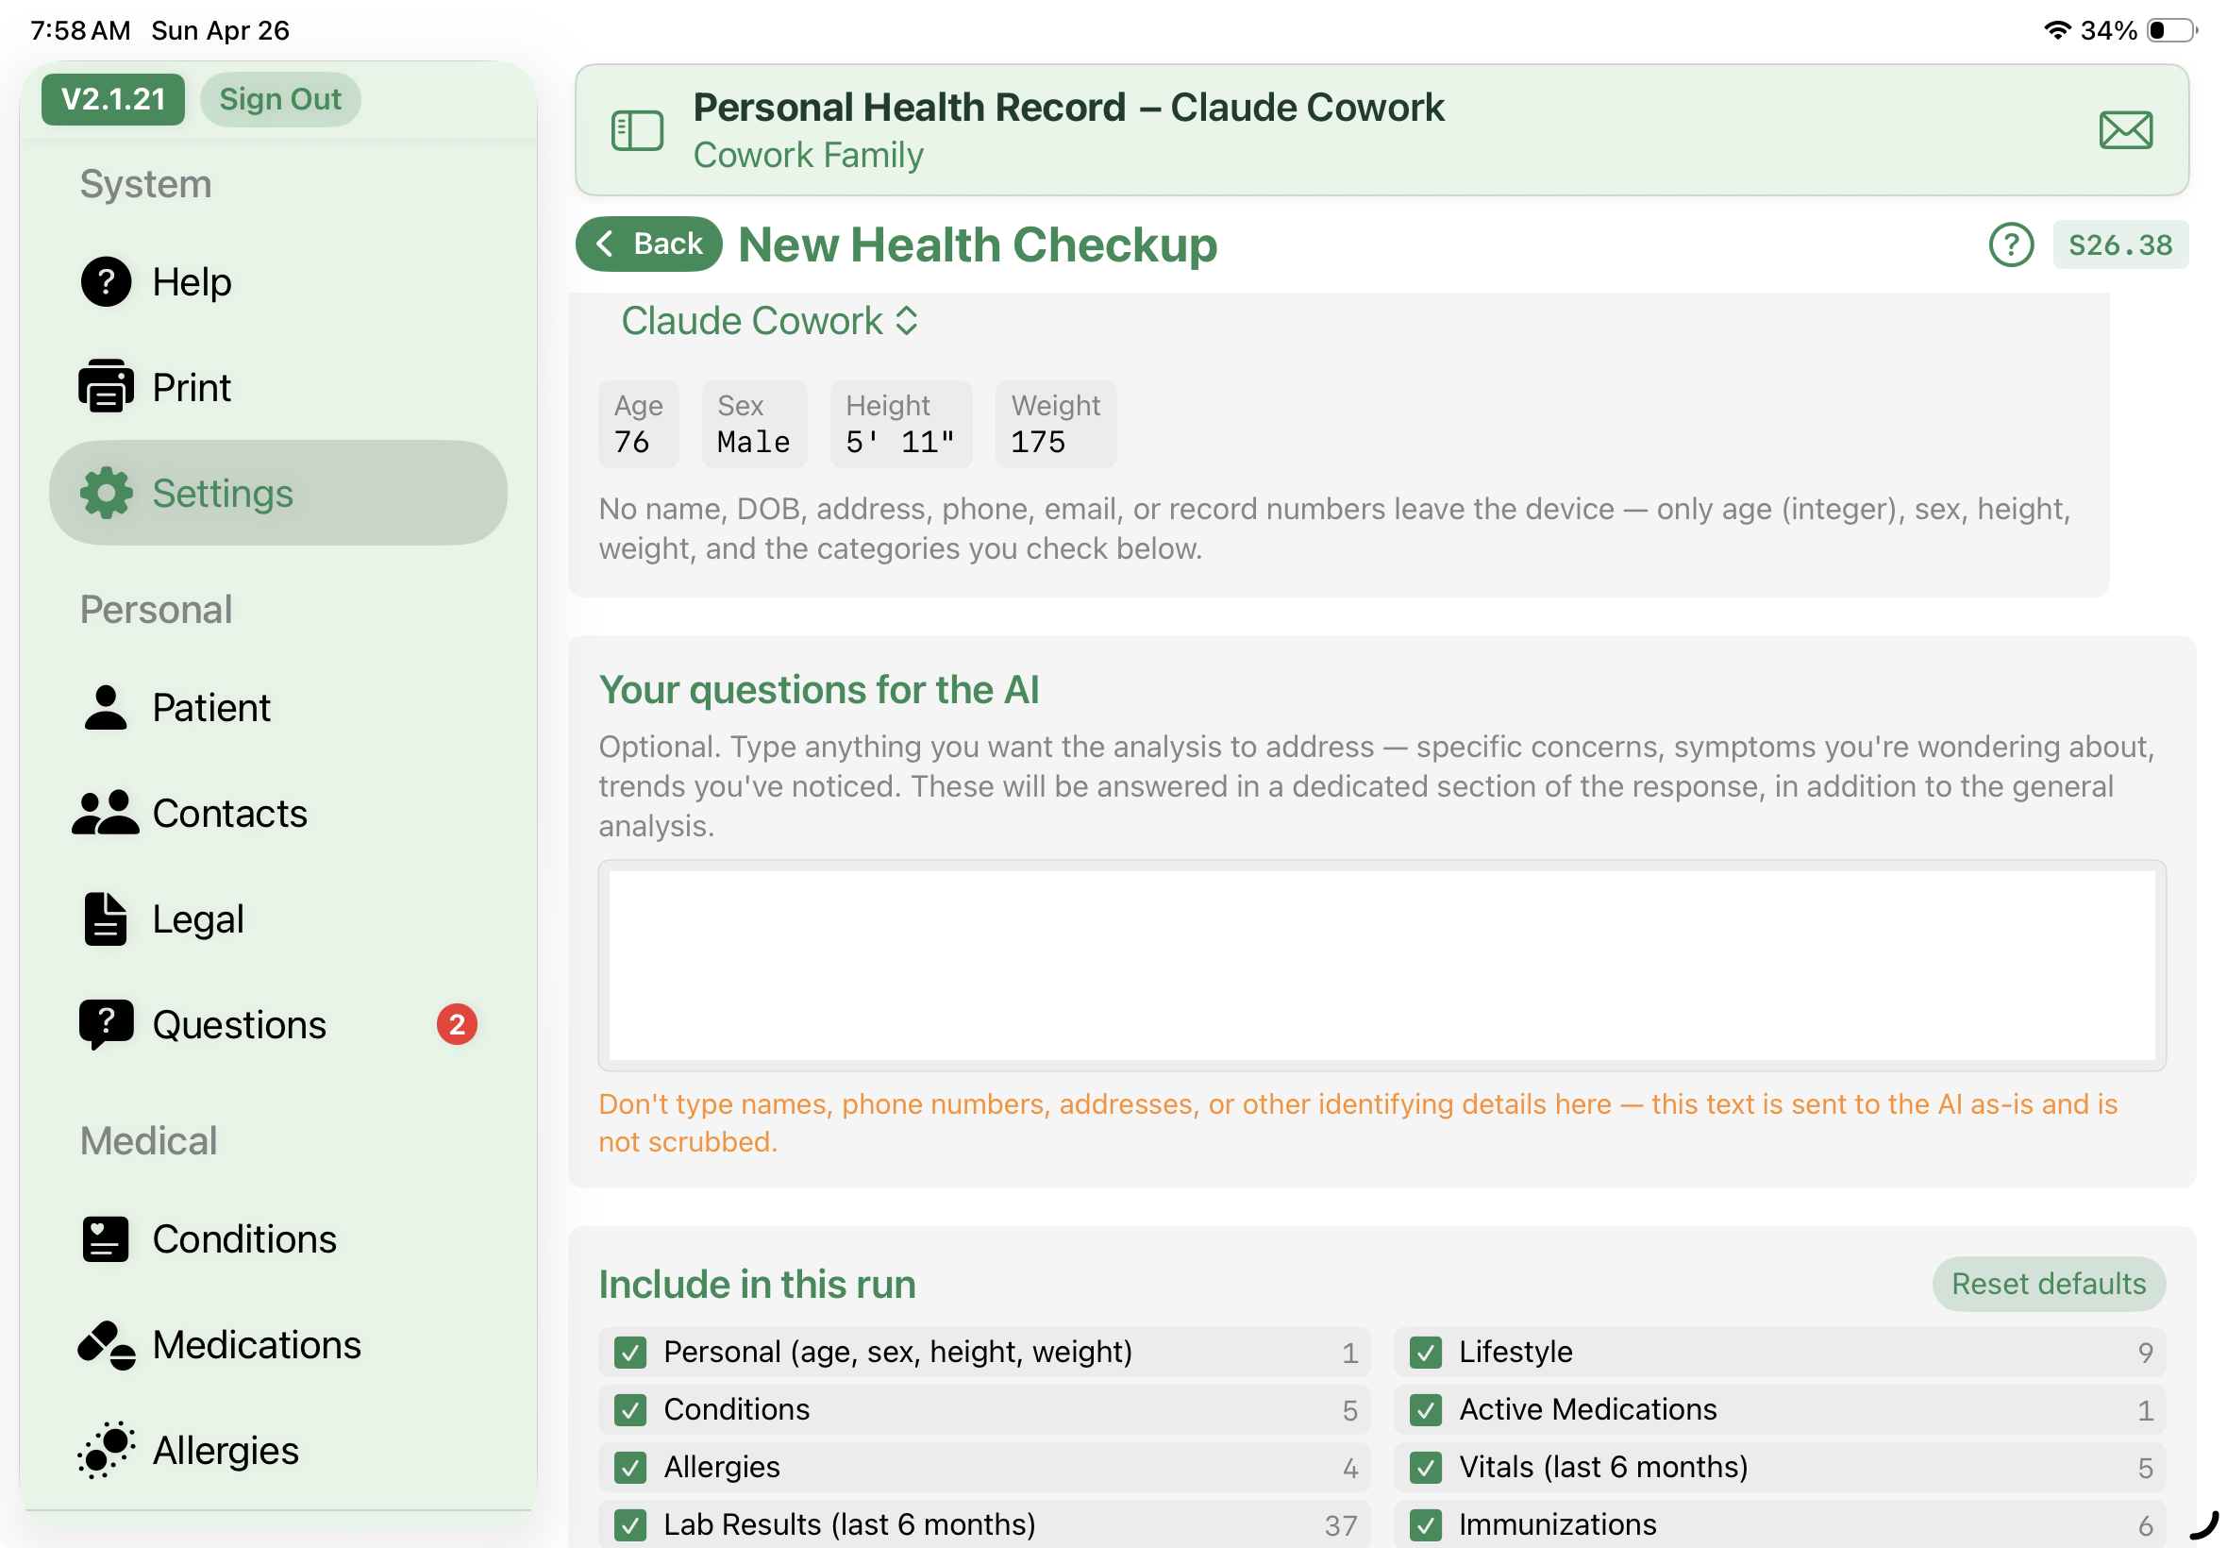
Task: Click the Lab Results count 37
Action: click(1340, 1525)
